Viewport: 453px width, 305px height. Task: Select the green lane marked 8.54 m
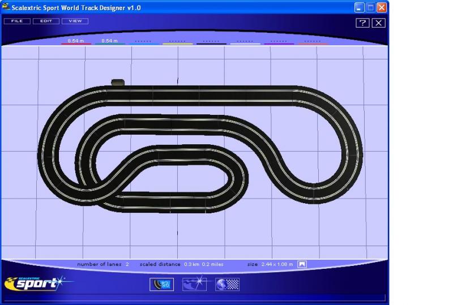point(110,42)
